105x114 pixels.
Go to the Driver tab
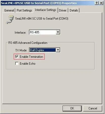[x=63, y=10]
